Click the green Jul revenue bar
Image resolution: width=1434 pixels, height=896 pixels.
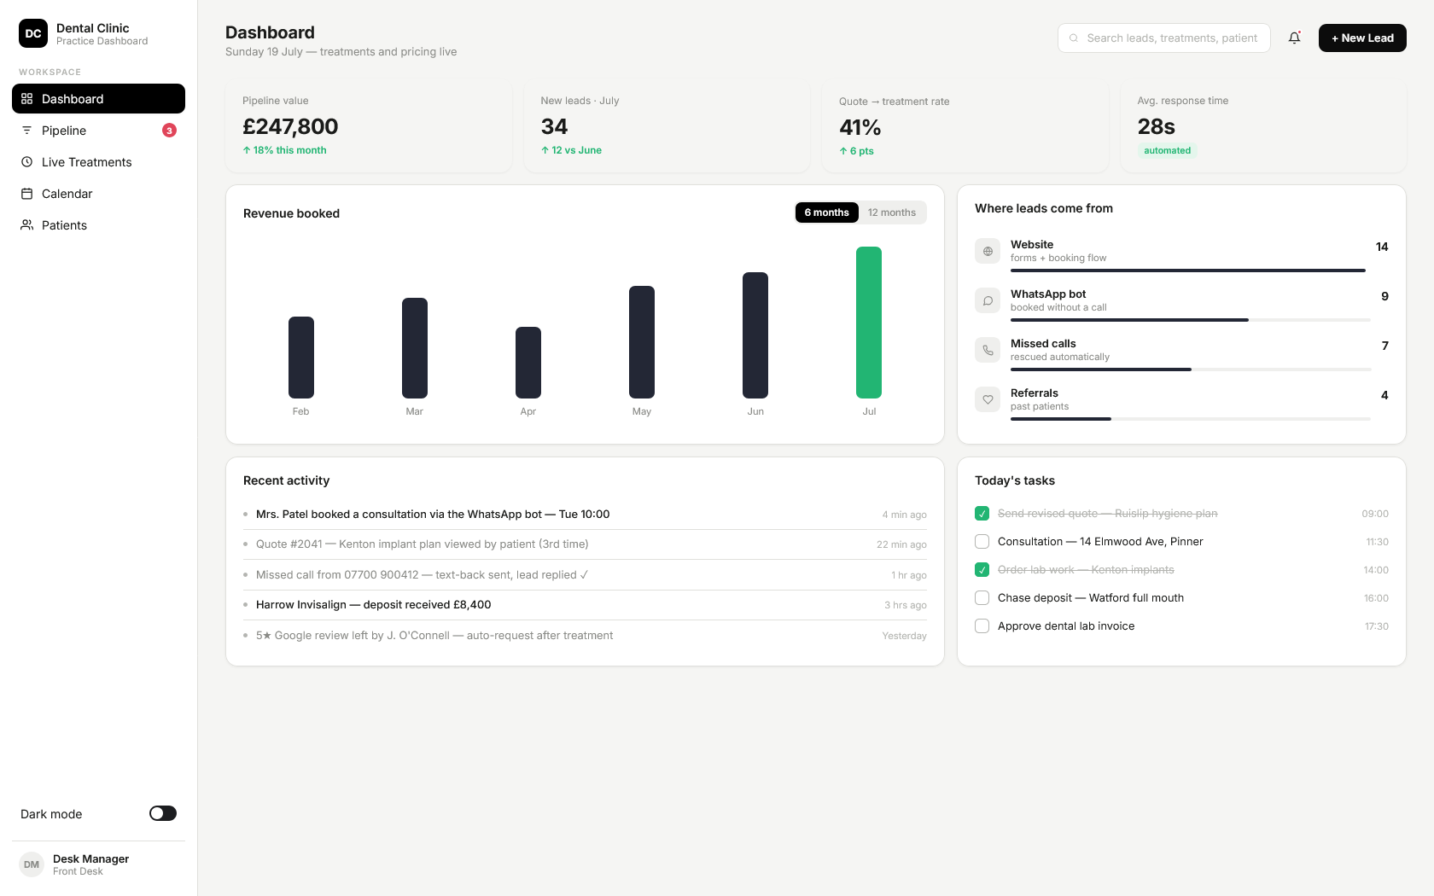tap(869, 323)
